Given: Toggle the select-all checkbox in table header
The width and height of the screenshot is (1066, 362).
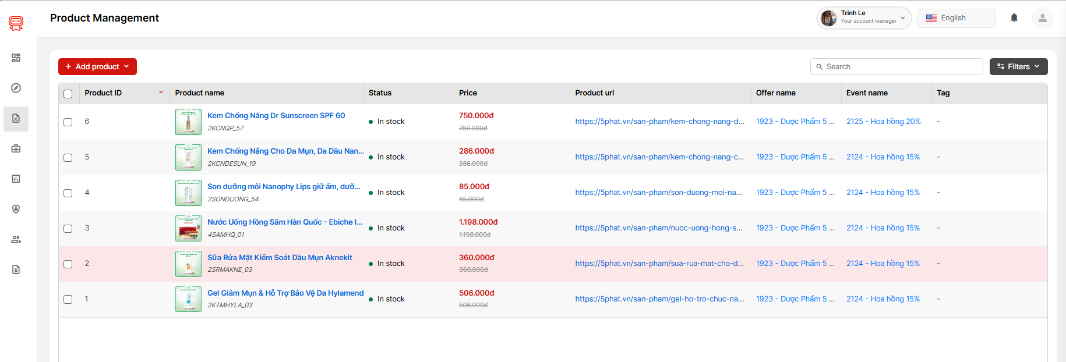Looking at the screenshot, I should (68, 94).
